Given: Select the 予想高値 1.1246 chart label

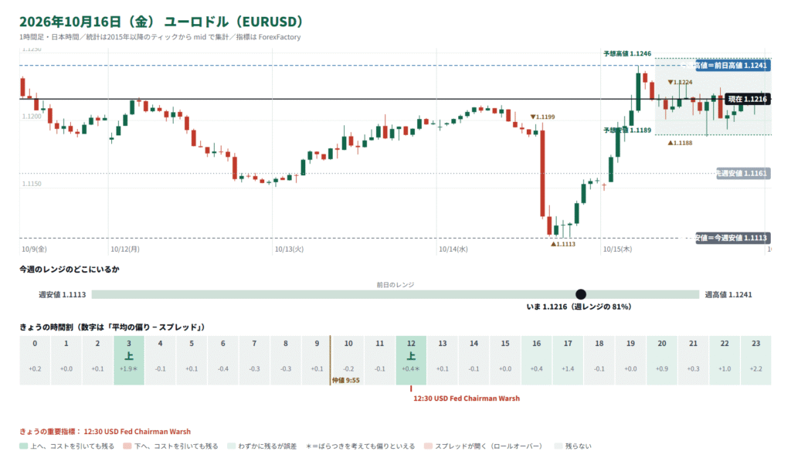Looking at the screenshot, I should pos(627,53).
